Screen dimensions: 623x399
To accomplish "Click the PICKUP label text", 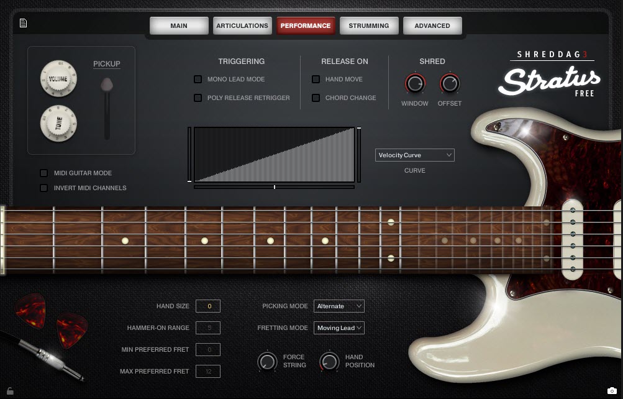I will pos(106,63).
